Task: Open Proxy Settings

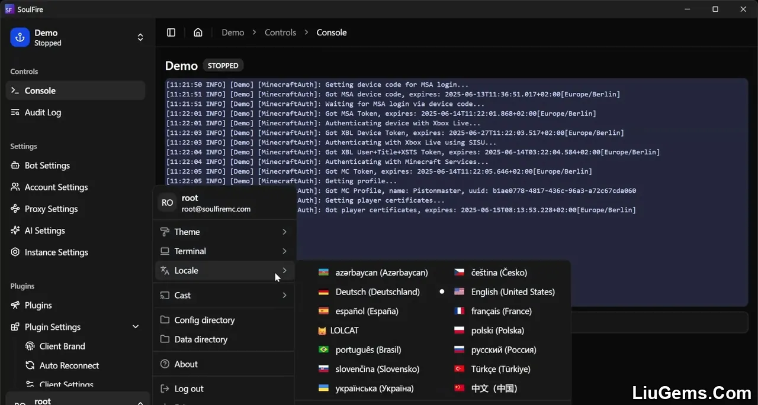Action: click(x=75, y=209)
